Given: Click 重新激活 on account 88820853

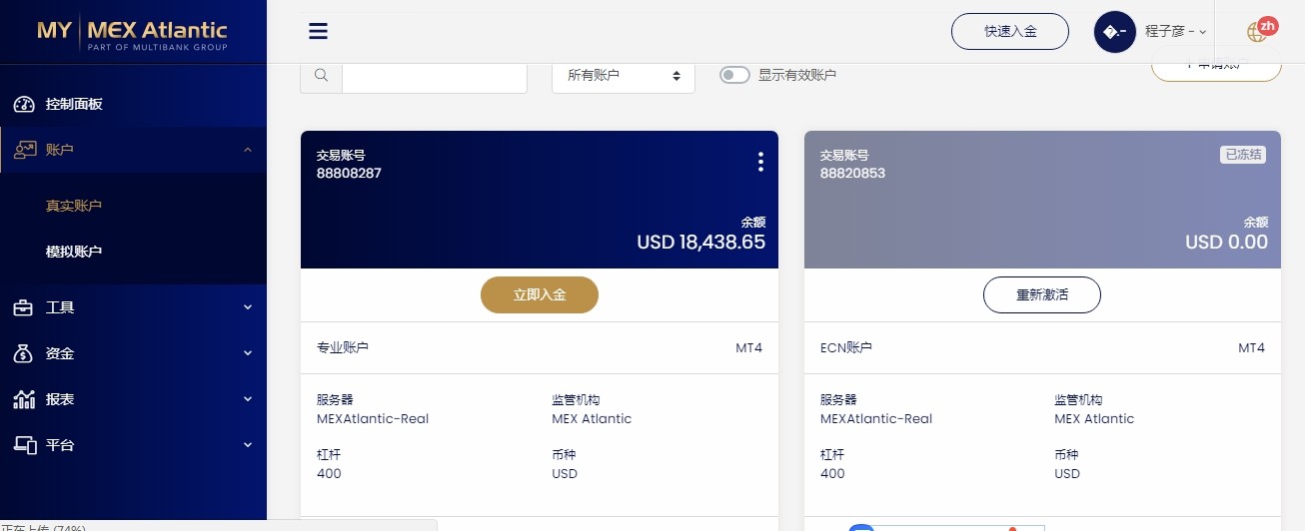Looking at the screenshot, I should [1042, 295].
